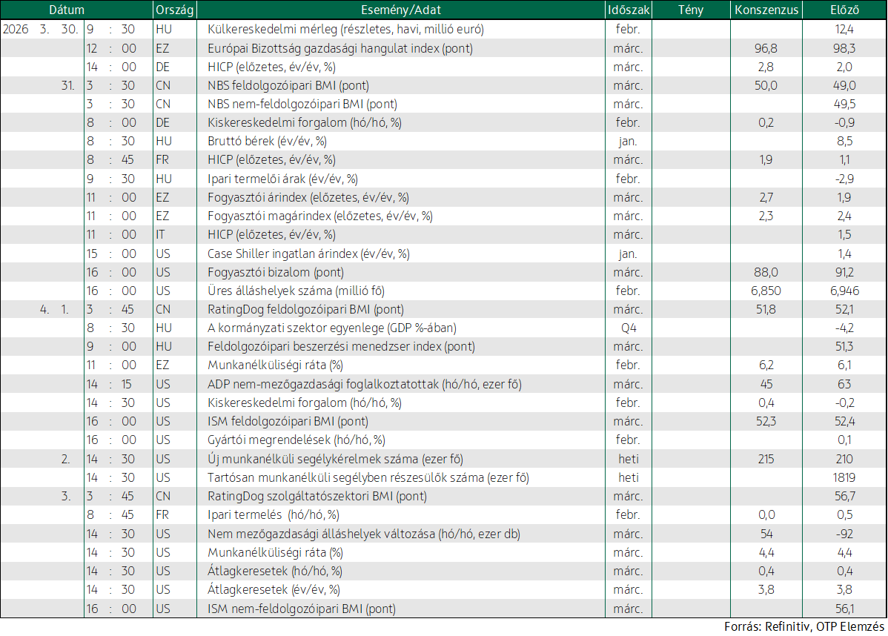Click the Dátum column header
Viewport: 888px width, 636px height.
pos(67,10)
